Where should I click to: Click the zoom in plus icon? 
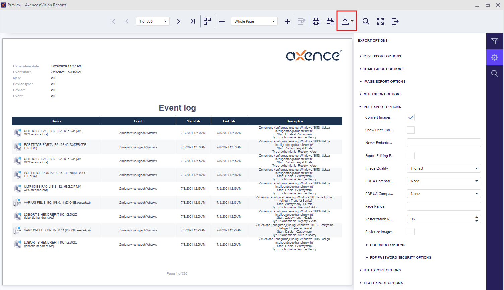point(287,21)
